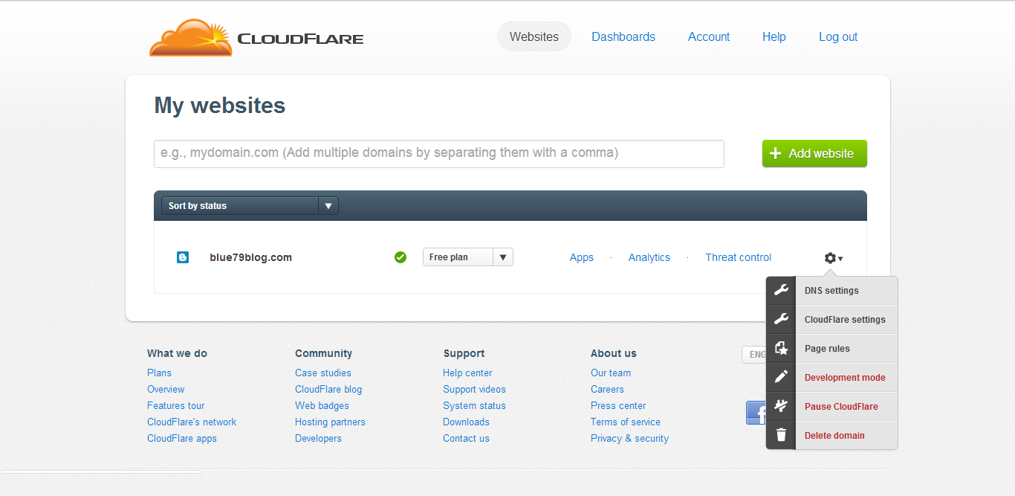Open the Help page in top navigation

(774, 36)
